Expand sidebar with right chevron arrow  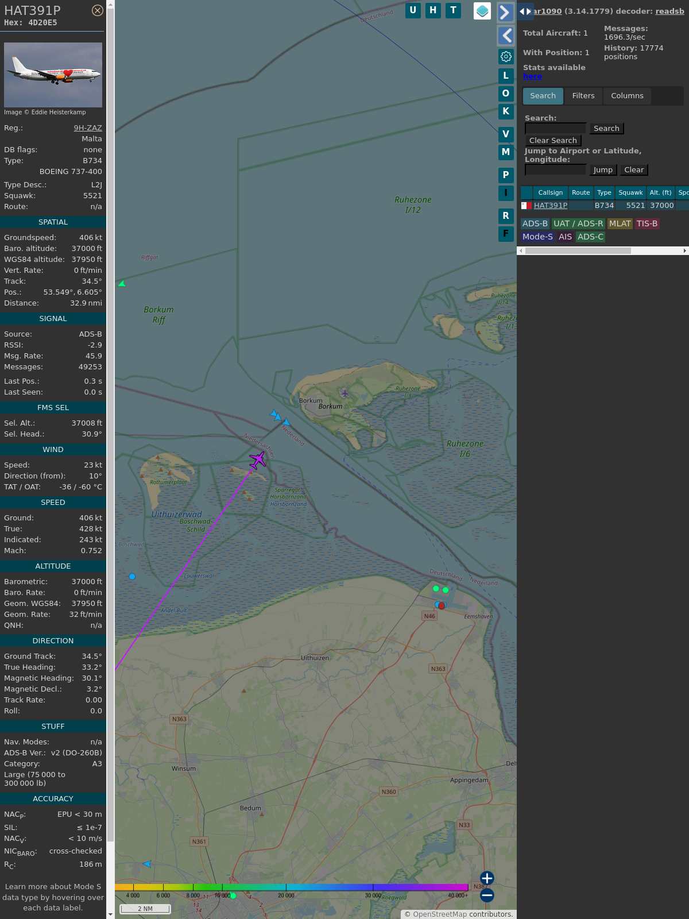click(x=505, y=13)
